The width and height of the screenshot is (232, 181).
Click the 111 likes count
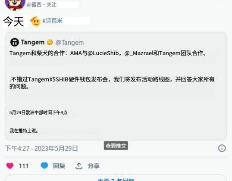coord(24,166)
